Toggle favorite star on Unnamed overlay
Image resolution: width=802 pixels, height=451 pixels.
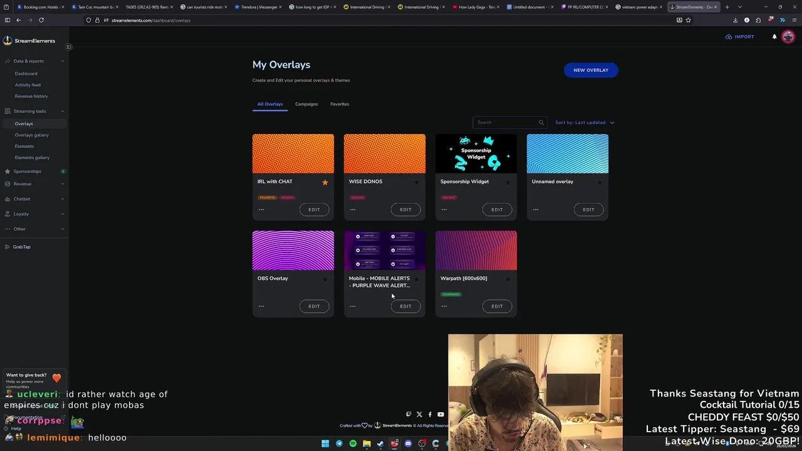[x=599, y=182]
